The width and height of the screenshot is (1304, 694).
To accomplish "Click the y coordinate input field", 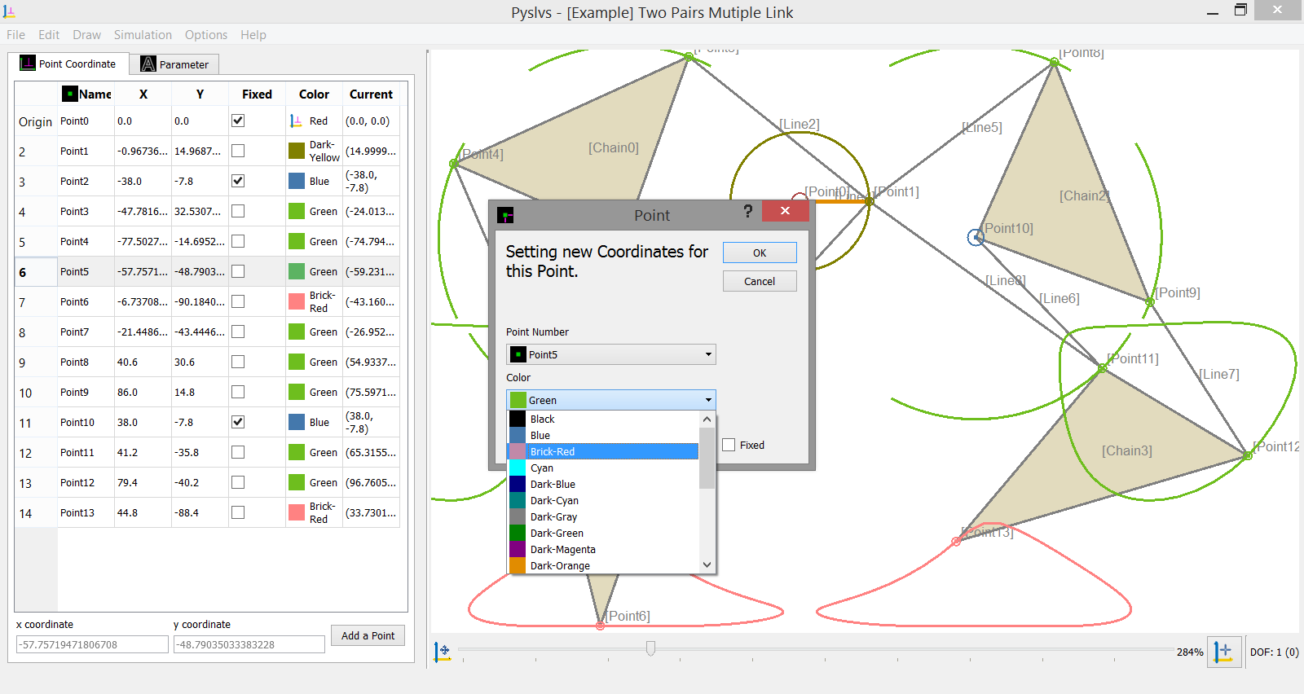I will 249,644.
